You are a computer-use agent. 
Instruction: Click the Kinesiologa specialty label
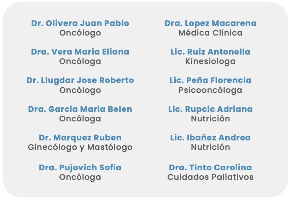(x=210, y=62)
